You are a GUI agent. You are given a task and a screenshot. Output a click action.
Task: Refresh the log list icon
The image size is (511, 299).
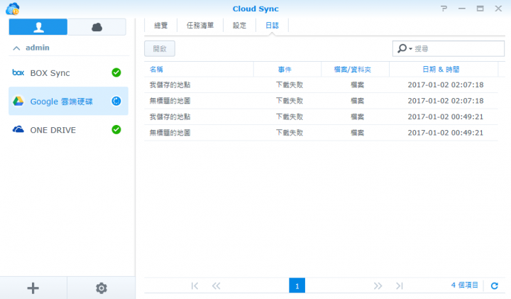coord(495,286)
